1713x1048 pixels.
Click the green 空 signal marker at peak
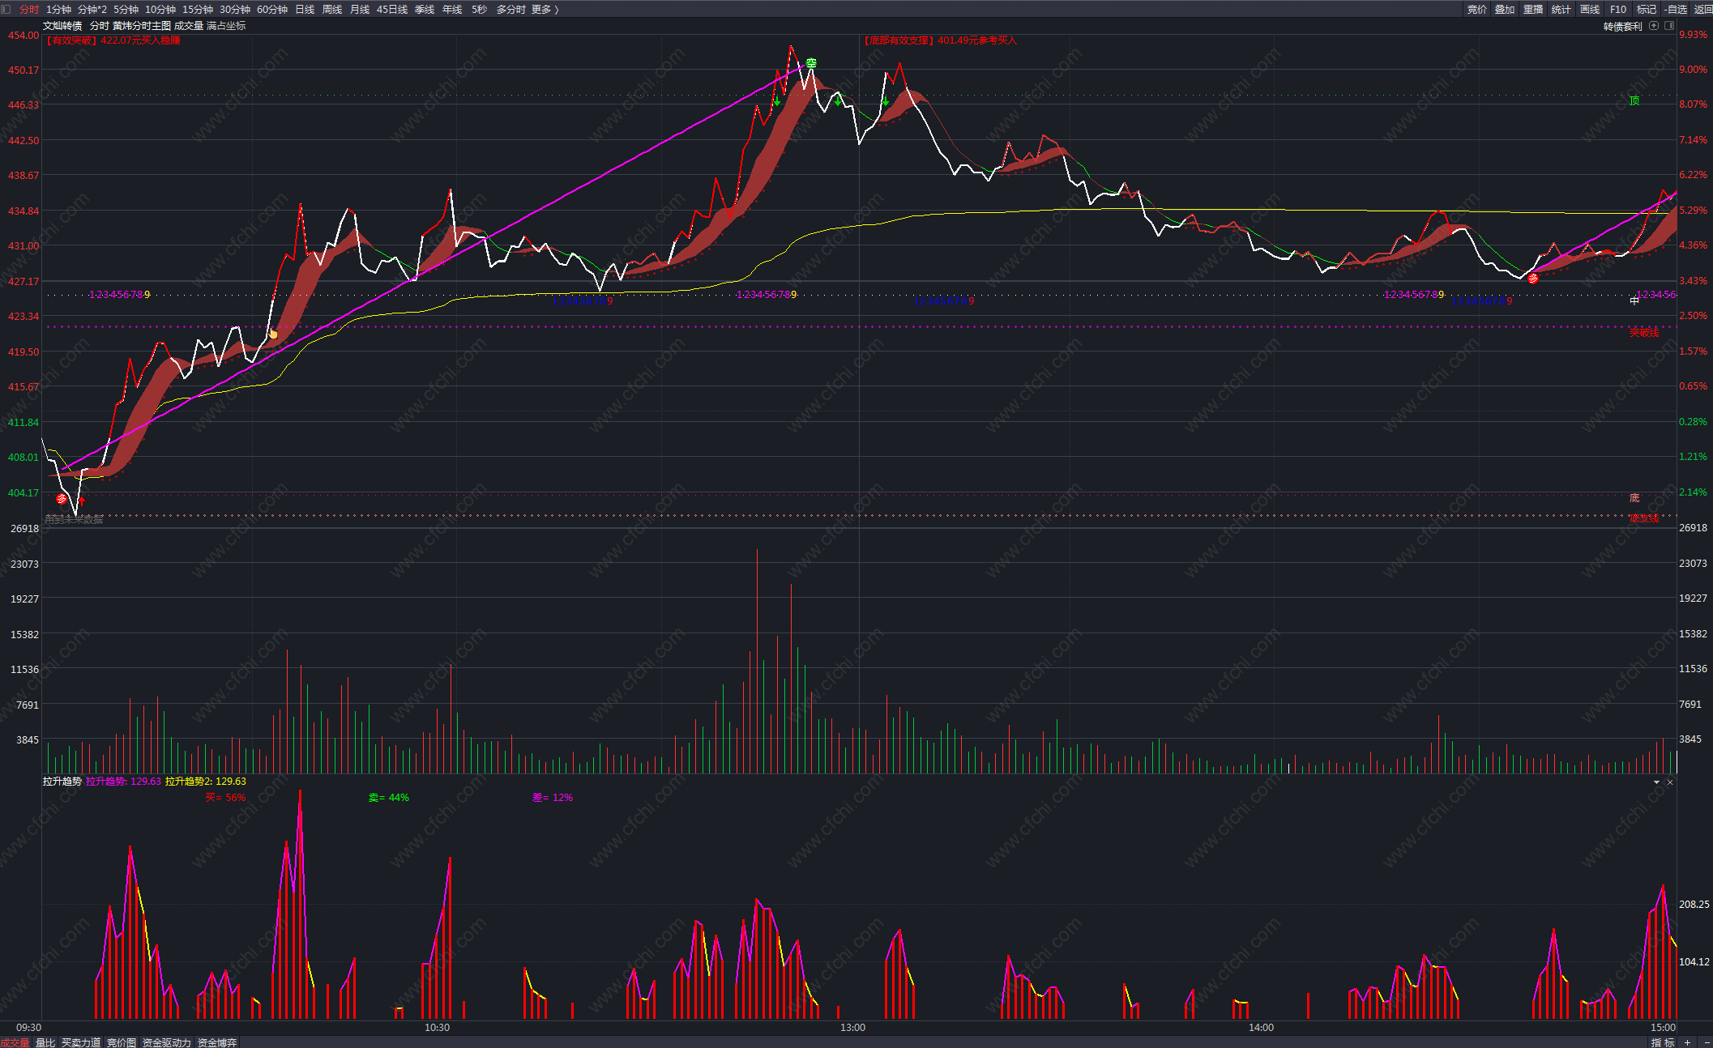pyautogui.click(x=811, y=63)
